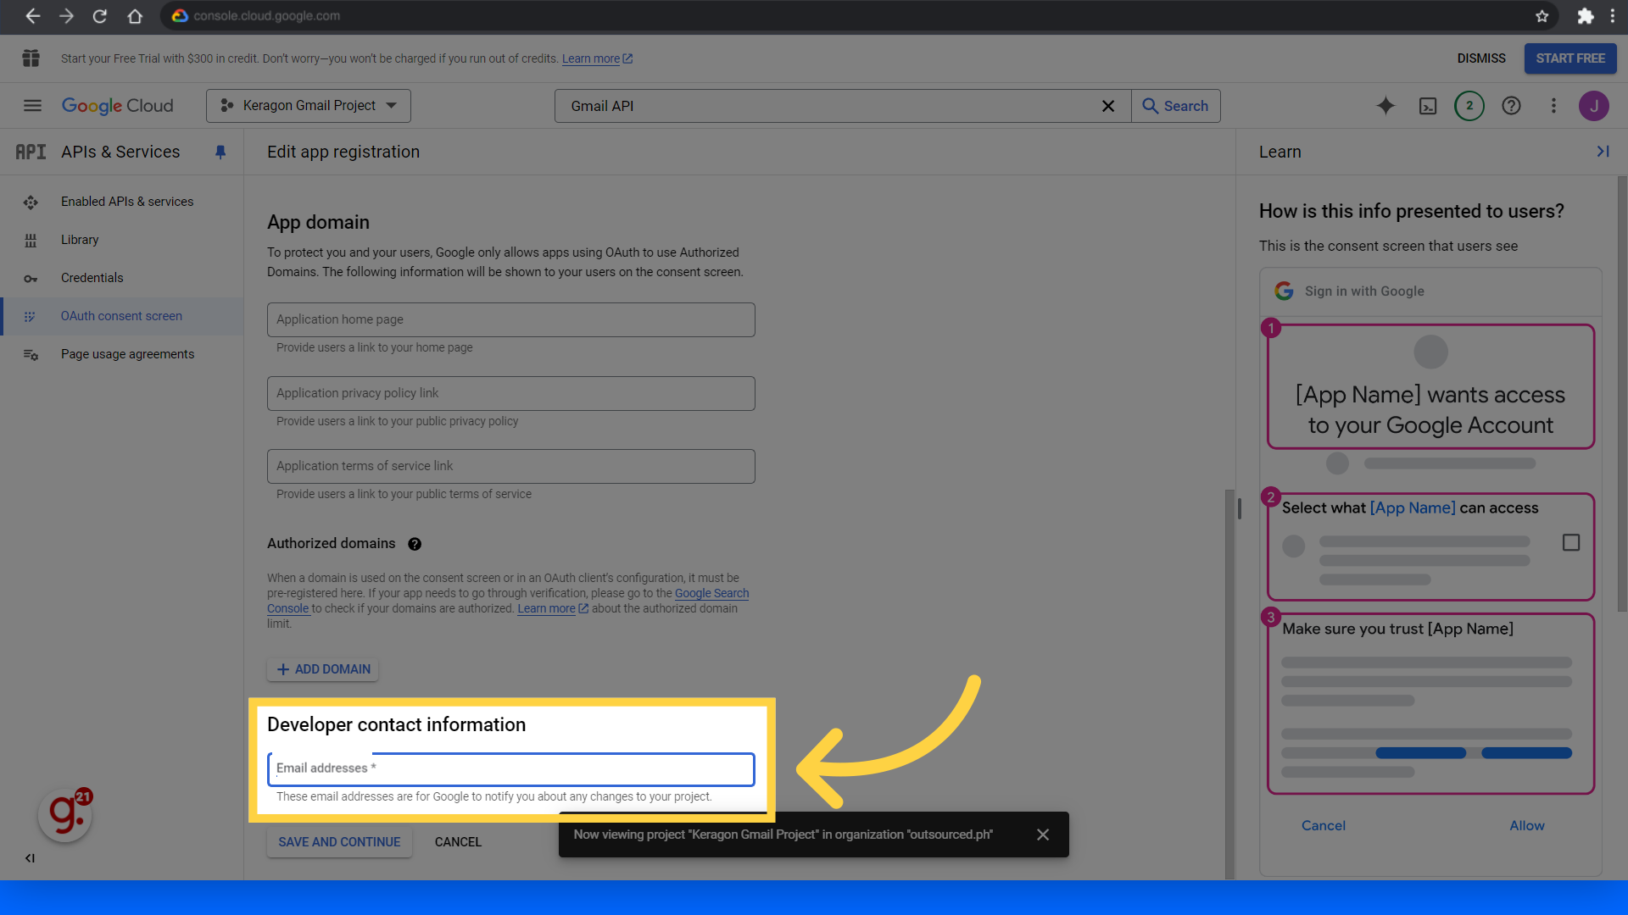This screenshot has height=915, width=1628.
Task: Open Enabled APIs & services page
Action: [x=127, y=202]
